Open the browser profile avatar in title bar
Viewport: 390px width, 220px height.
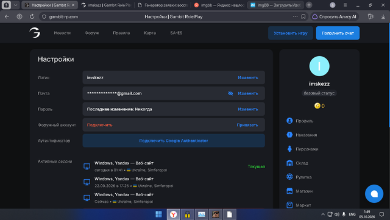click(332, 5)
